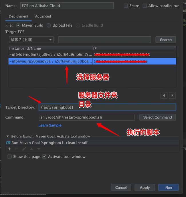Click the Cancel button
This screenshot has width=186, height=197.
pyautogui.click(x=121, y=188)
